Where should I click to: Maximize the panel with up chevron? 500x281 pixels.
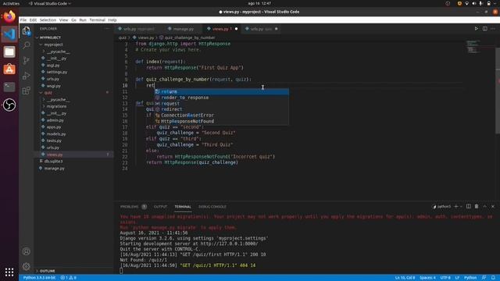pos(484,206)
